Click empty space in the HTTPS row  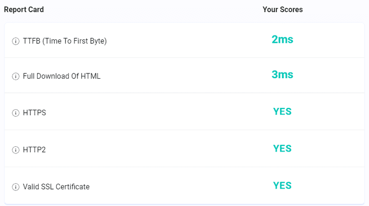pos(160,112)
